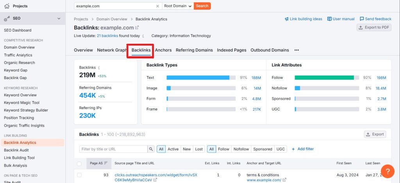Tick the select-all checkbox in table header
Image resolution: width=400 pixels, height=183 pixels.
point(79,163)
